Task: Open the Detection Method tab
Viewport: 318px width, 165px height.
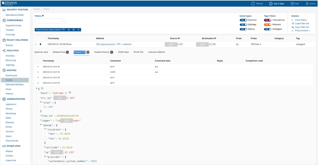Action: pos(156,52)
